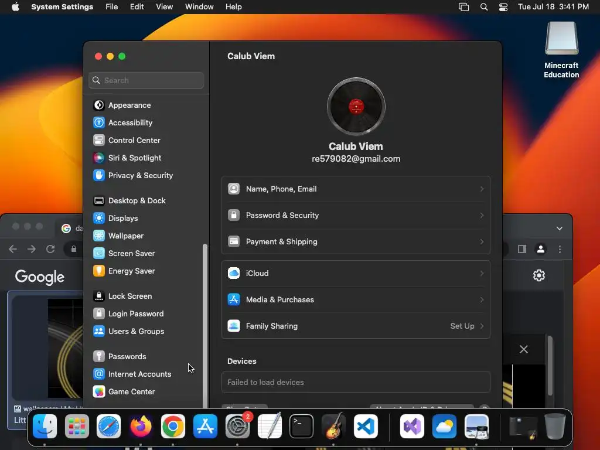Open Control Center settings
Viewport: 600px width, 450px height.
[127, 141]
